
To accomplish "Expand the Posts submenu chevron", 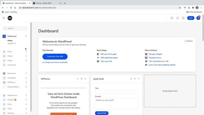I will point(26,52).
